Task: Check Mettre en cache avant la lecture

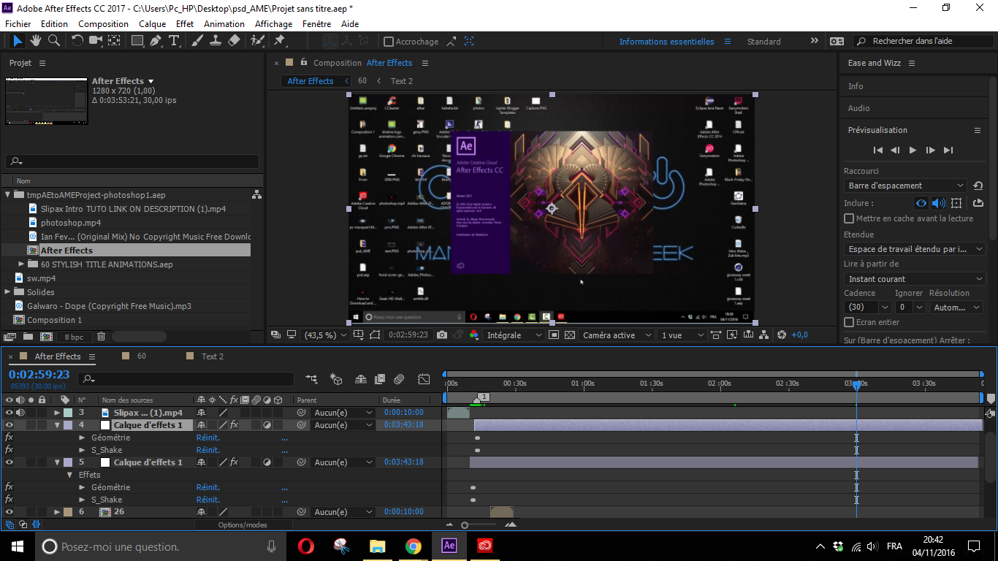Action: [849, 218]
